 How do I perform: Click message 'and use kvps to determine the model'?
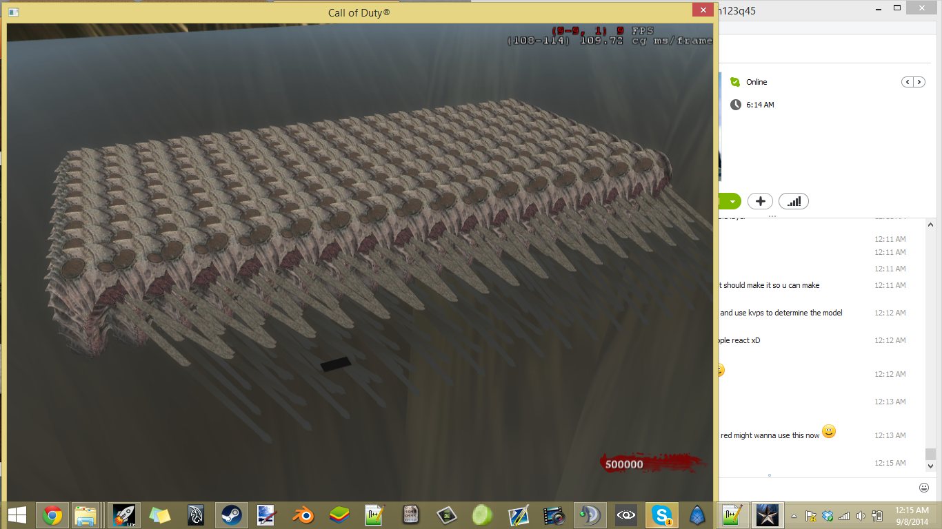781,313
